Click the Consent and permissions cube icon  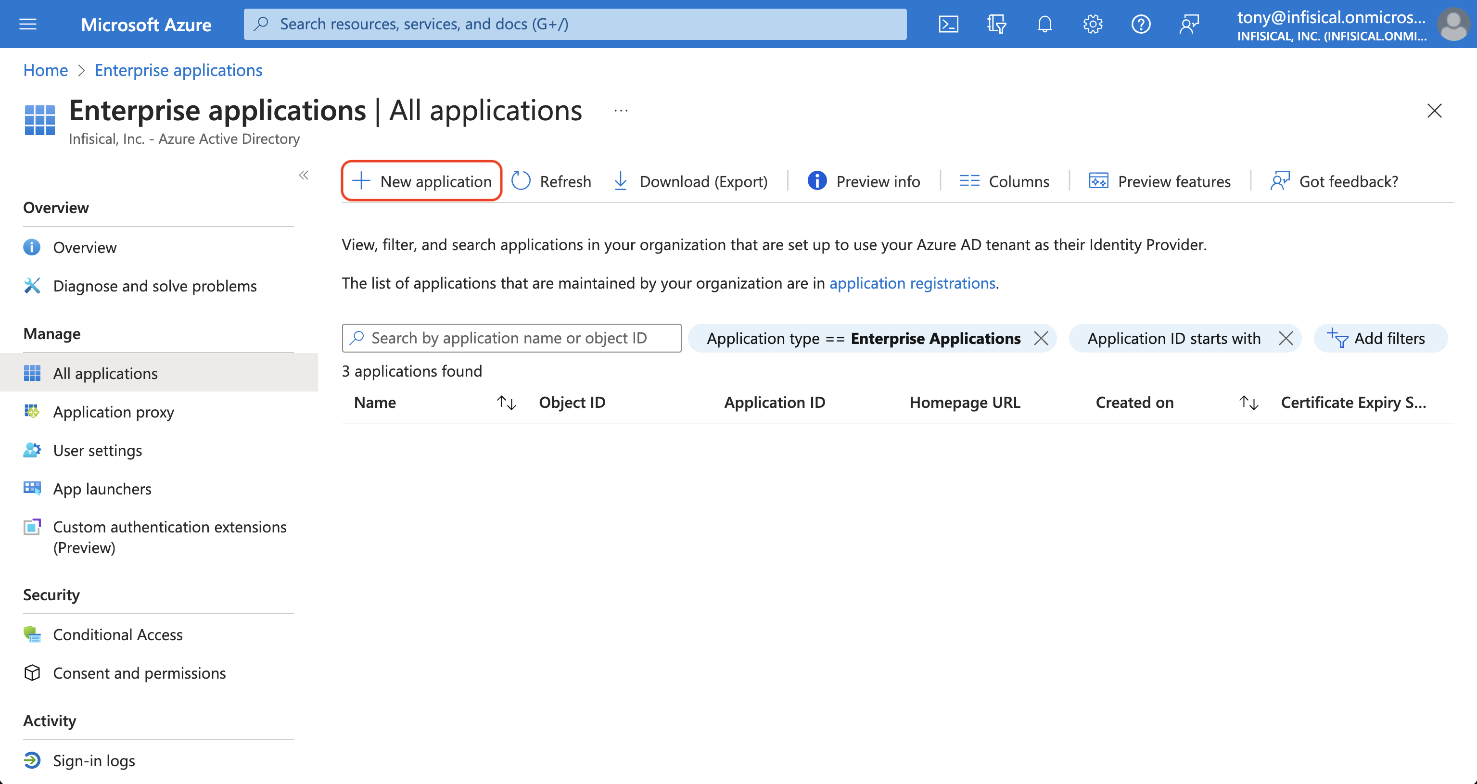(32, 673)
